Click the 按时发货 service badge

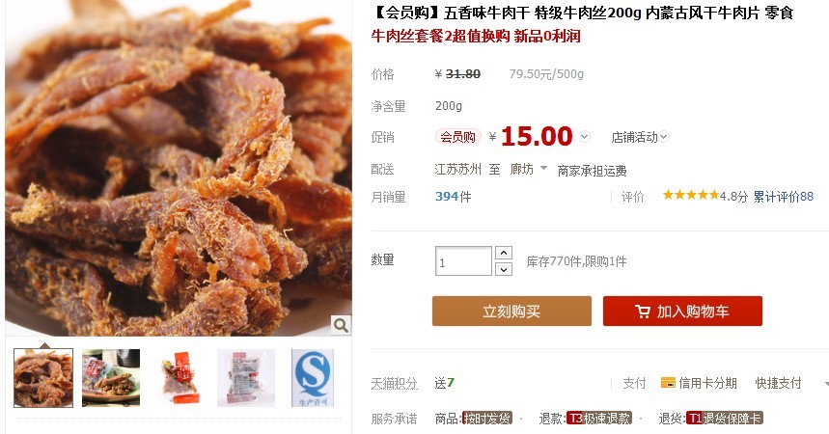tap(486, 419)
